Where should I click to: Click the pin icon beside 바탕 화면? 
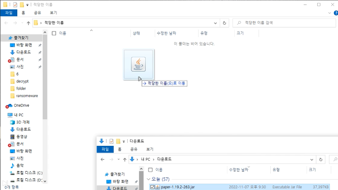pyautogui.click(x=40, y=45)
